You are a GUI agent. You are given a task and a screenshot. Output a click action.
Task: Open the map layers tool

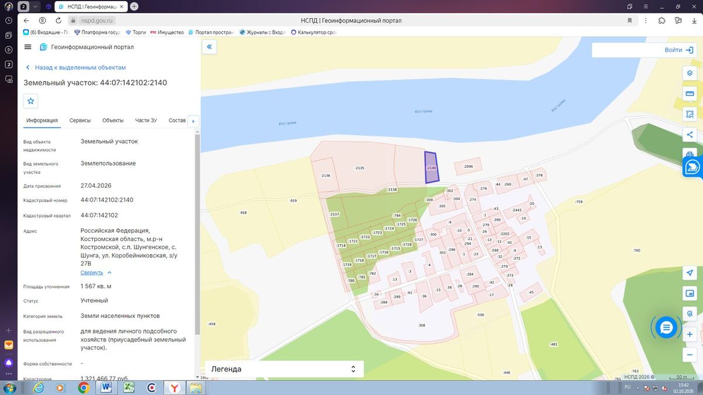coord(690,73)
